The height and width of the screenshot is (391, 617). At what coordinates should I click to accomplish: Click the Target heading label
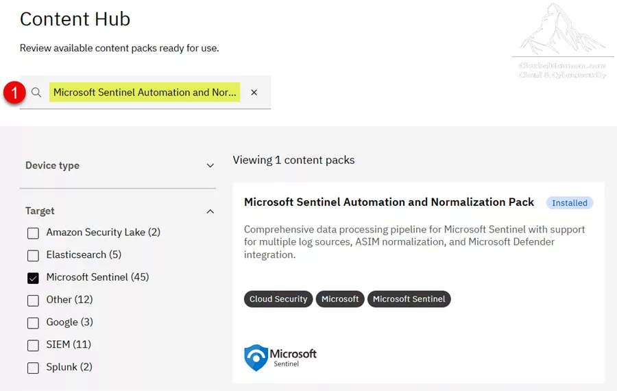click(40, 211)
